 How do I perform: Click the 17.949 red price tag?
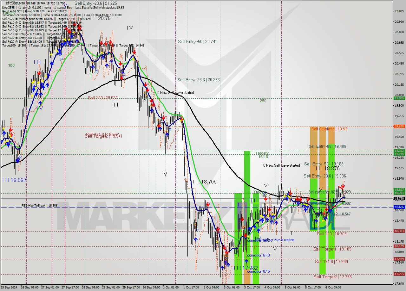399,259
